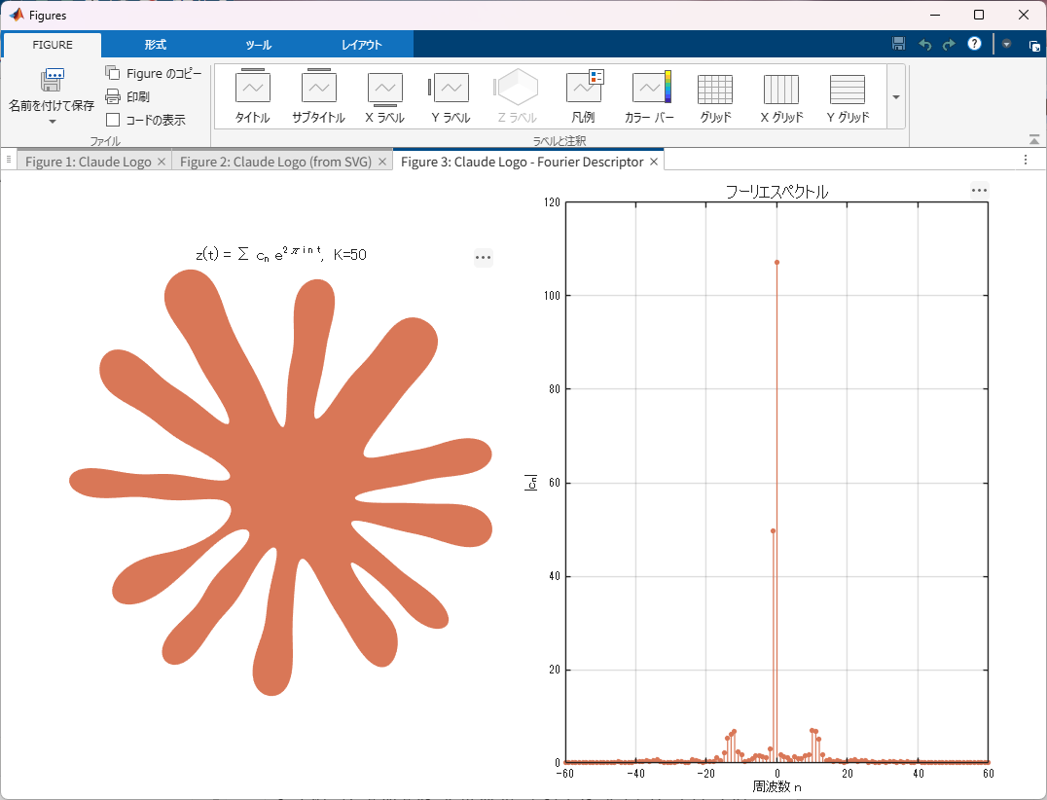
Task: Click the dock window icon at top right
Action: point(1034,46)
